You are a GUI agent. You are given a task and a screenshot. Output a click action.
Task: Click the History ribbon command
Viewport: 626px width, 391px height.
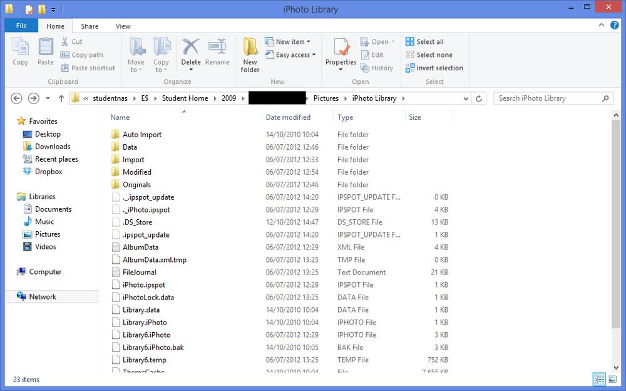[377, 68]
